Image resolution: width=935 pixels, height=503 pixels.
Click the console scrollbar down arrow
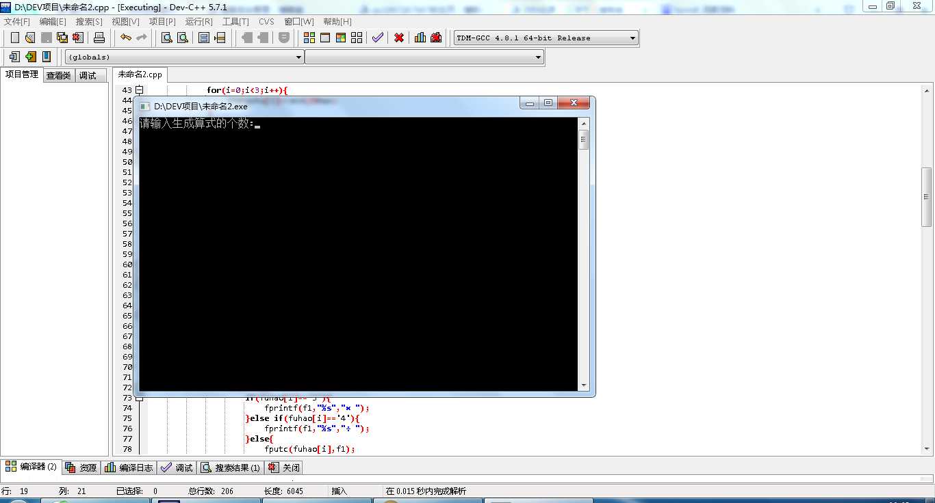584,385
